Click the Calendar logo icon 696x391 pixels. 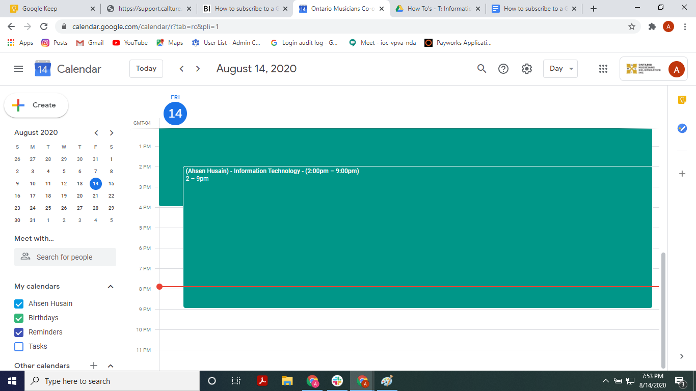(x=43, y=69)
